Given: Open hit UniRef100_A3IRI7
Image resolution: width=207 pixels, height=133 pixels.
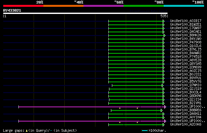Looking at the screenshot, I should coord(186,21).
